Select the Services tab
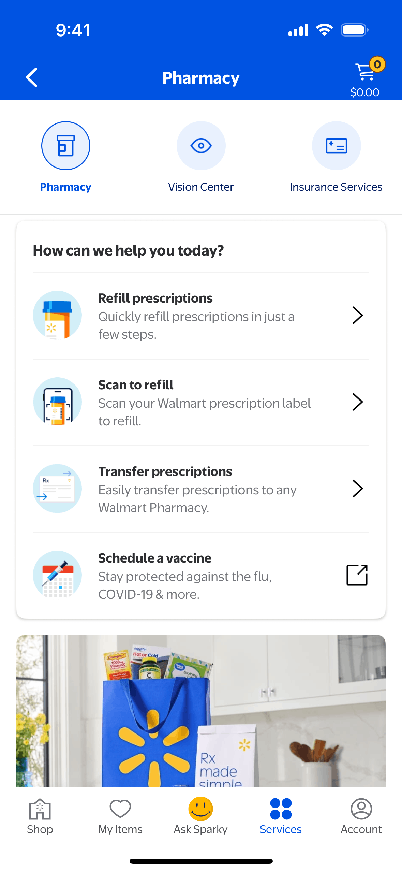The image size is (402, 872). [x=281, y=815]
